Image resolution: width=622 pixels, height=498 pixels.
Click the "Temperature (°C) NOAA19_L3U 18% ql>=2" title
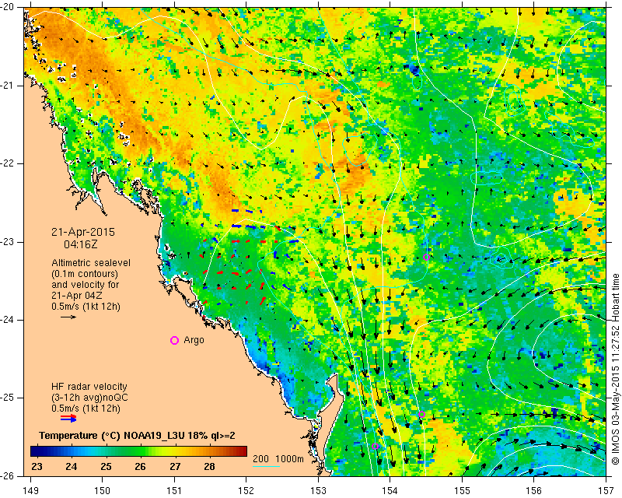pos(137,435)
